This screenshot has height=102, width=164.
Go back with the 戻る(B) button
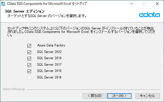pos(95,96)
